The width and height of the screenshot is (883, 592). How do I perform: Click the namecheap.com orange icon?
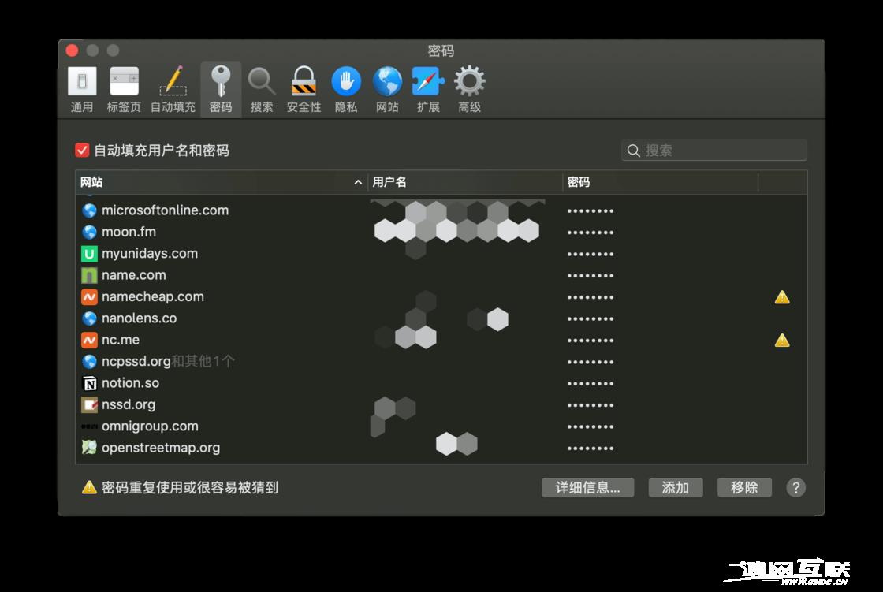pos(90,297)
